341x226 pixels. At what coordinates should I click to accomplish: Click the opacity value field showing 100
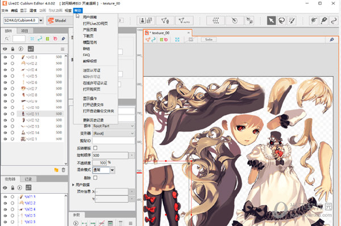point(99,163)
